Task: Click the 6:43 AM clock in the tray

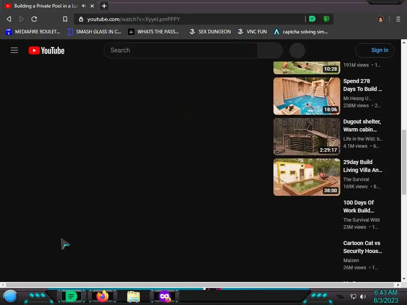Action: tap(386, 293)
